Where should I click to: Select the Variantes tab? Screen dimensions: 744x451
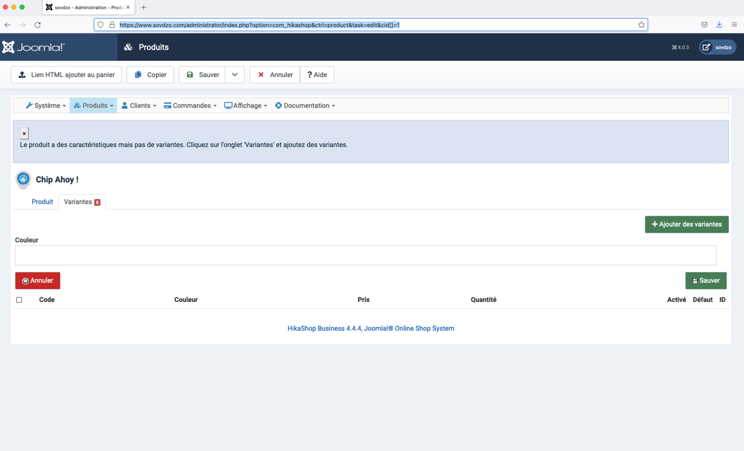pyautogui.click(x=82, y=202)
